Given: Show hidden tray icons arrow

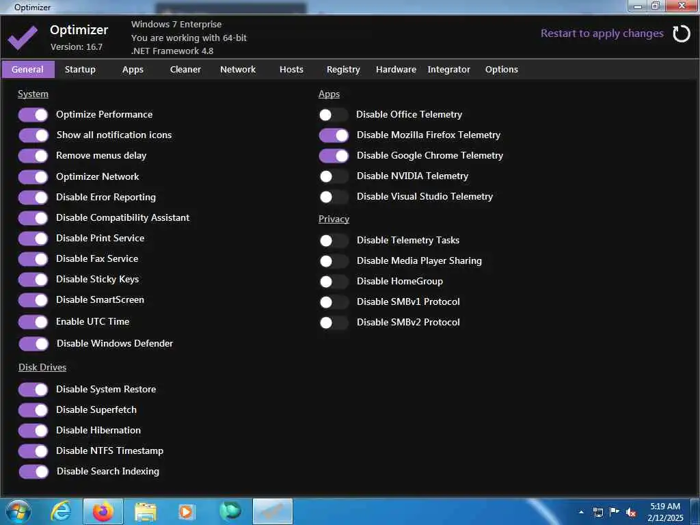Looking at the screenshot, I should coord(581,512).
